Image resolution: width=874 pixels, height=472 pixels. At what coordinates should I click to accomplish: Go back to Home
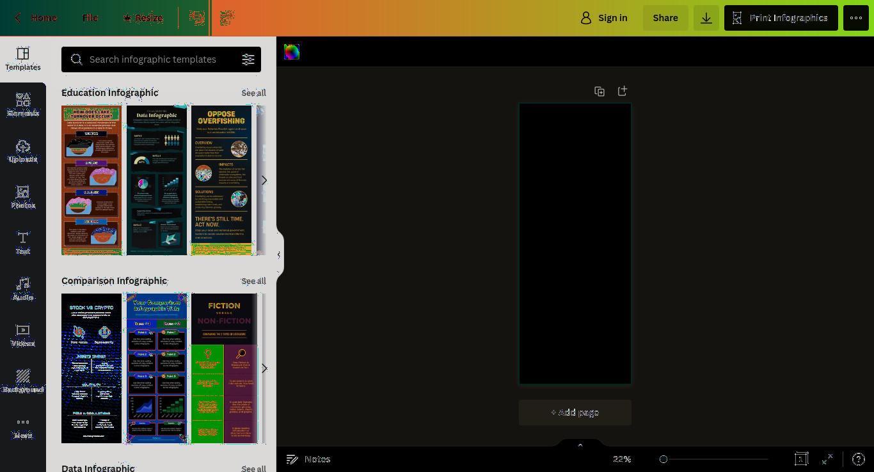[36, 18]
